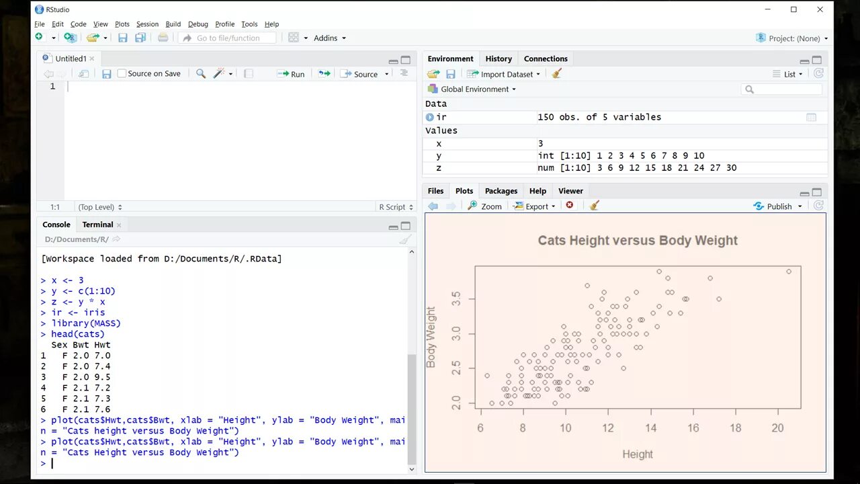
Task: Print the current file
Action: (163, 38)
